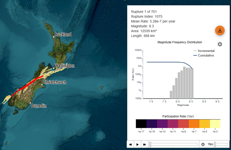The image size is (231, 150).
Task: Click the "1fps" speed label
Action: click(210, 144)
